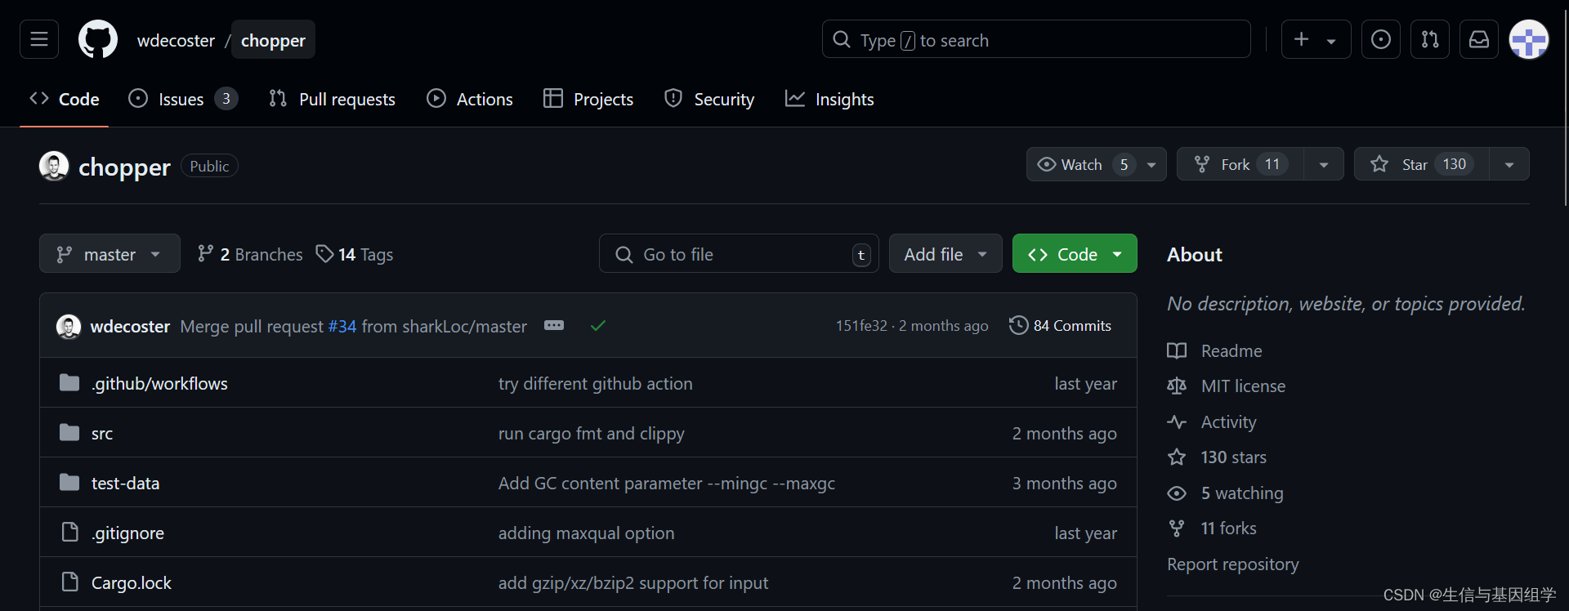This screenshot has width=1569, height=611.
Task: Open the Issues tab
Action: tap(183, 99)
